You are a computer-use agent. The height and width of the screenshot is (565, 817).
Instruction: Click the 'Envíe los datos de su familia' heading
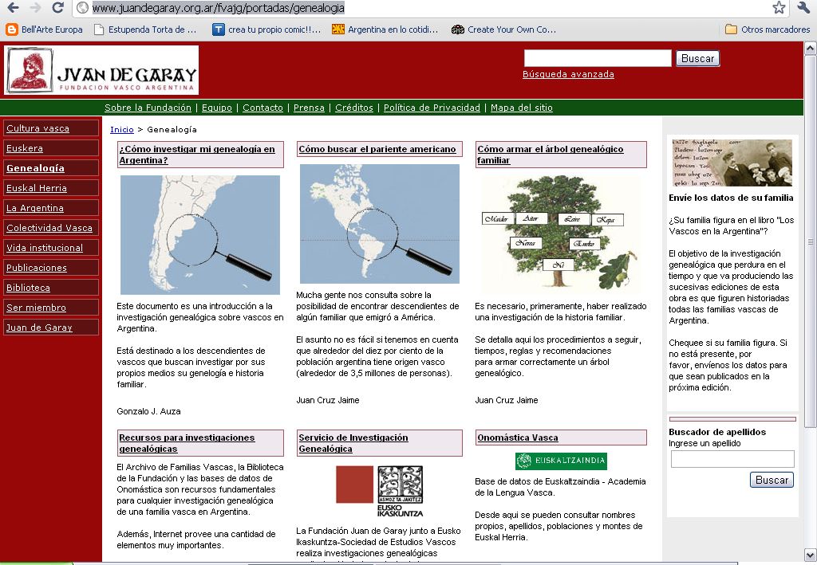731,198
